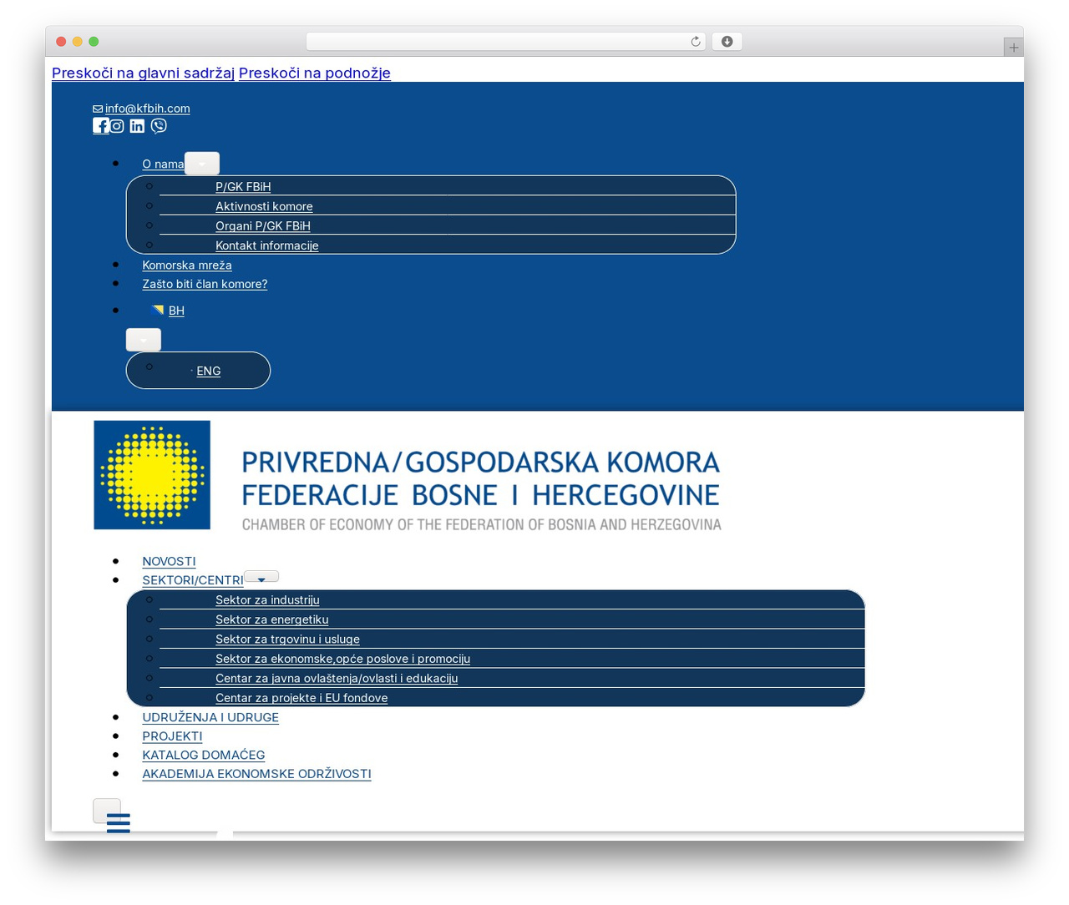Image resolution: width=1069 pixels, height=905 pixels.
Task: Open the language switcher dropdown button
Action: coord(144,340)
